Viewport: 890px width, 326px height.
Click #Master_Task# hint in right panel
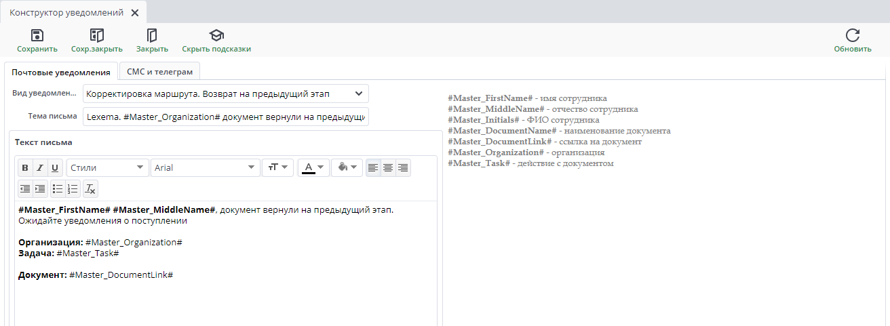tap(479, 163)
